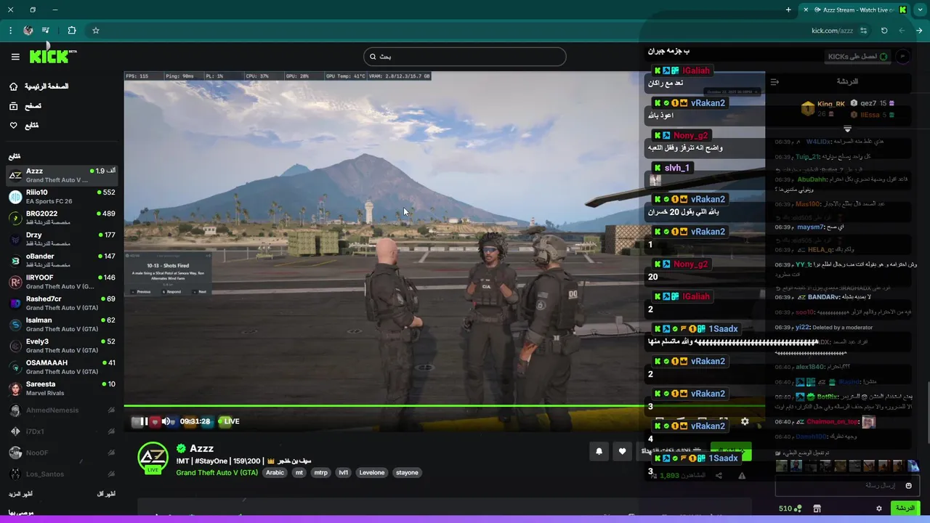The height and width of the screenshot is (523, 930).
Task: Open chat settings gear icon
Action: pyautogui.click(x=878, y=508)
